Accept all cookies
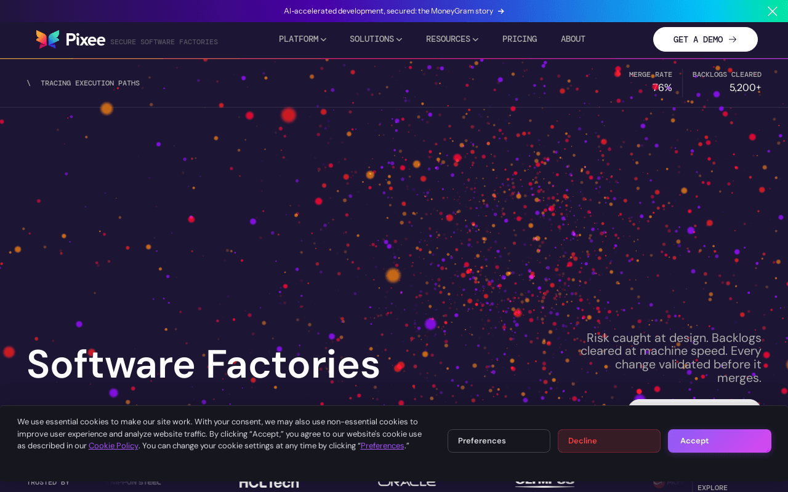This screenshot has width=788, height=492. pos(720,441)
